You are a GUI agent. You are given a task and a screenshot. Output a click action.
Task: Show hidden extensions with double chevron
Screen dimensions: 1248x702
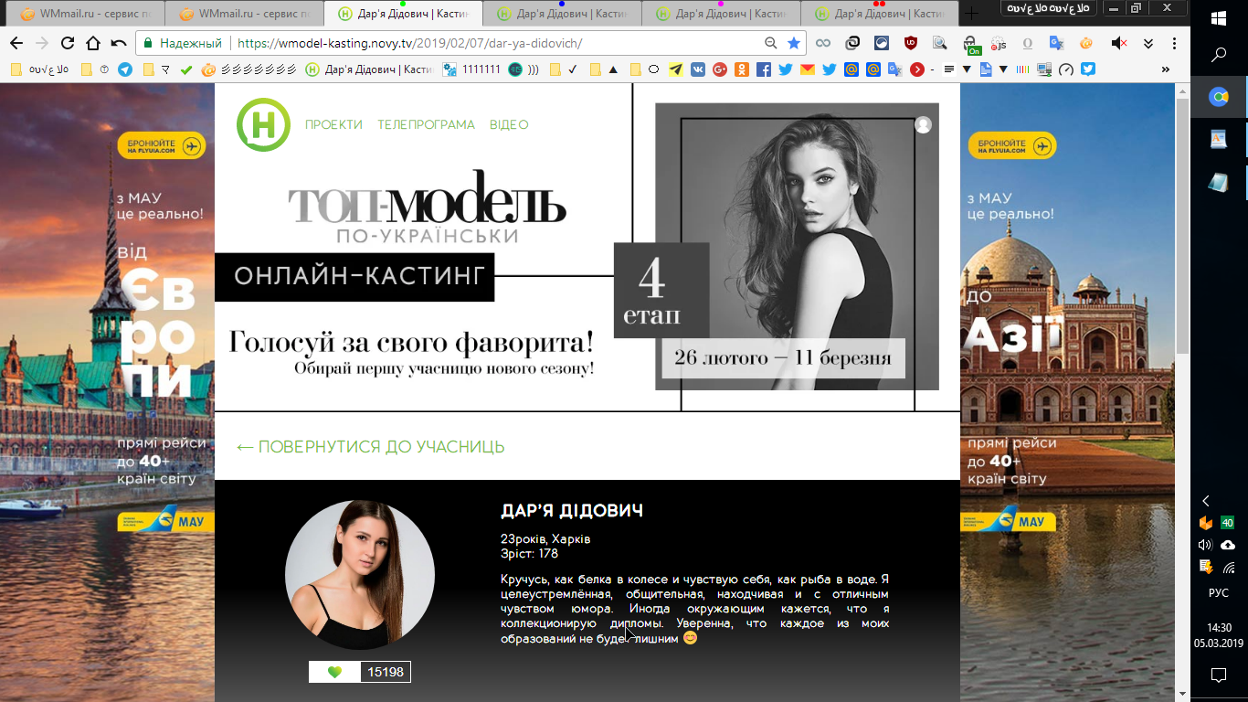1148,43
